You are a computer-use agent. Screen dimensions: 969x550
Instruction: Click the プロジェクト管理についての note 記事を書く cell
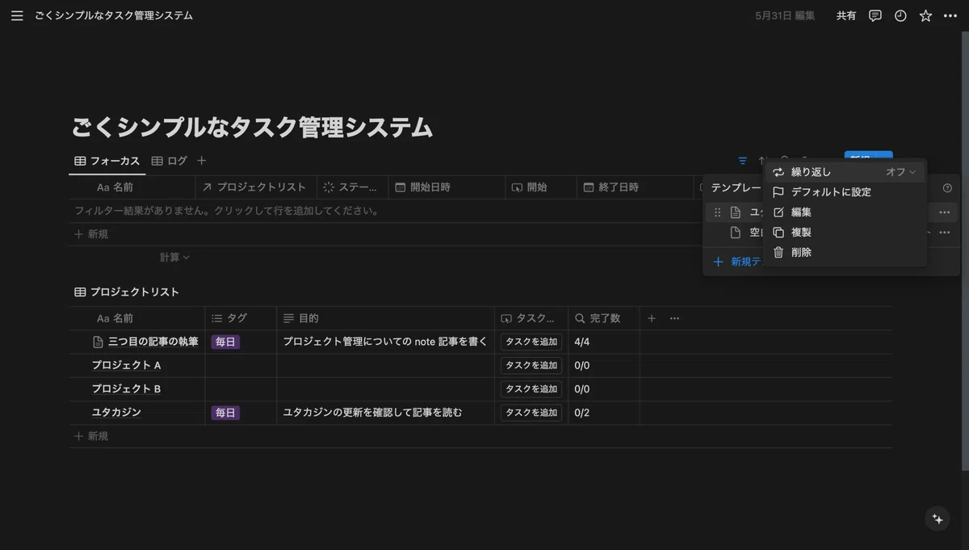386,342
